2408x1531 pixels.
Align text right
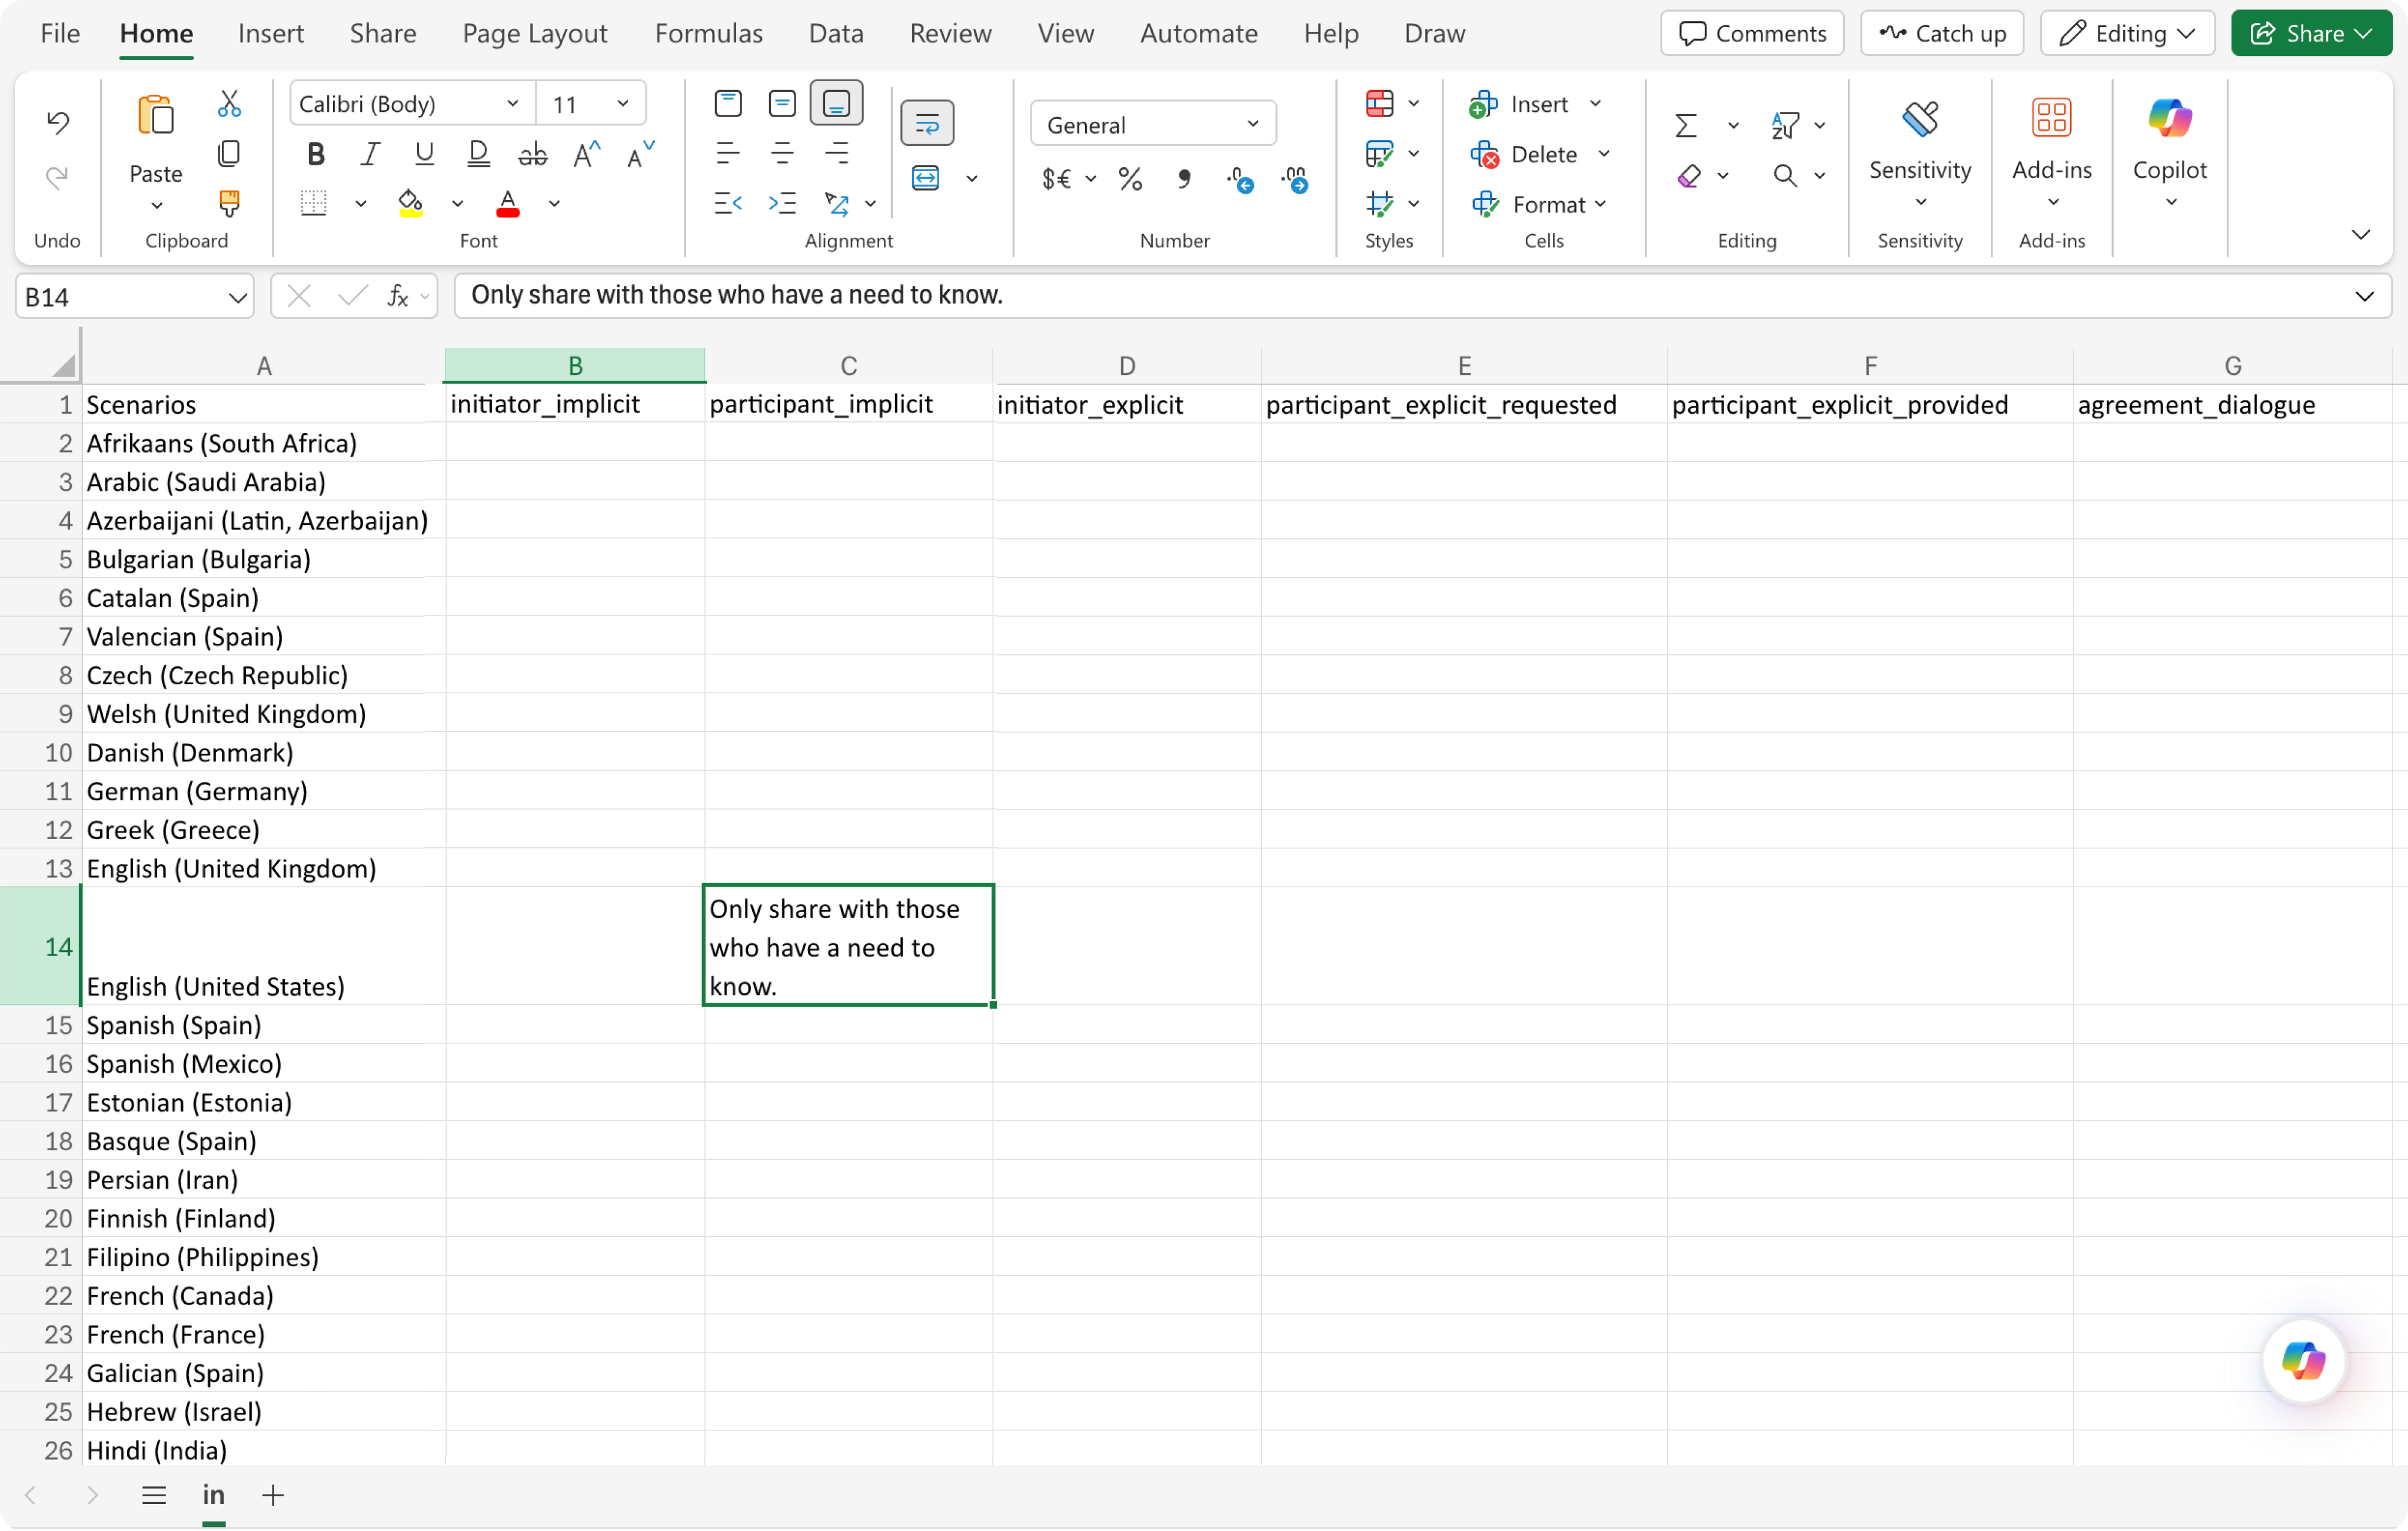(x=836, y=153)
